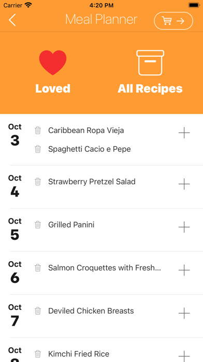Delete Caribbean Ropa Vieja with trash icon

(38, 131)
